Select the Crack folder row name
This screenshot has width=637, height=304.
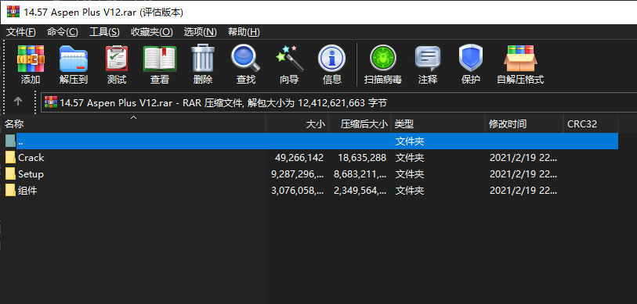tap(31, 158)
